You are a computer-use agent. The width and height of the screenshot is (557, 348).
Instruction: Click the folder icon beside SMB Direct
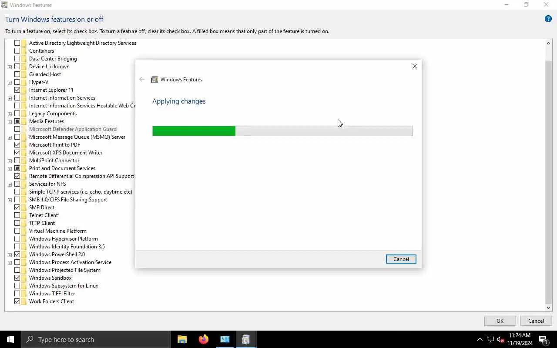coord(23,207)
